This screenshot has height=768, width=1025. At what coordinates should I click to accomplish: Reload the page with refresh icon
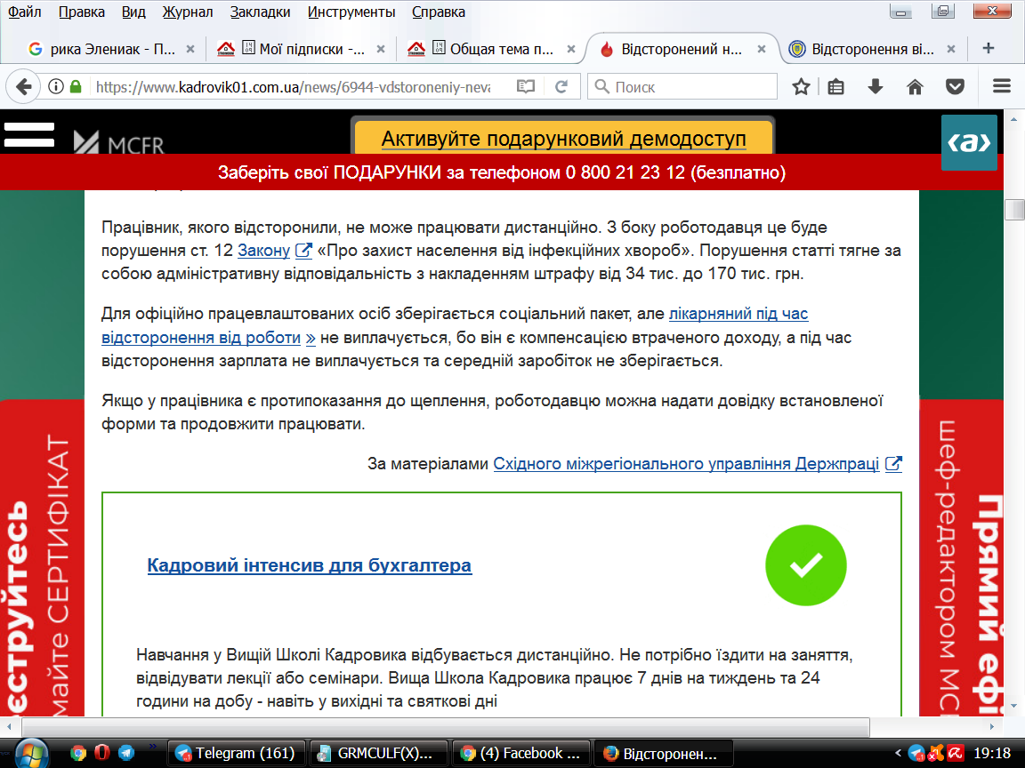pos(561,87)
